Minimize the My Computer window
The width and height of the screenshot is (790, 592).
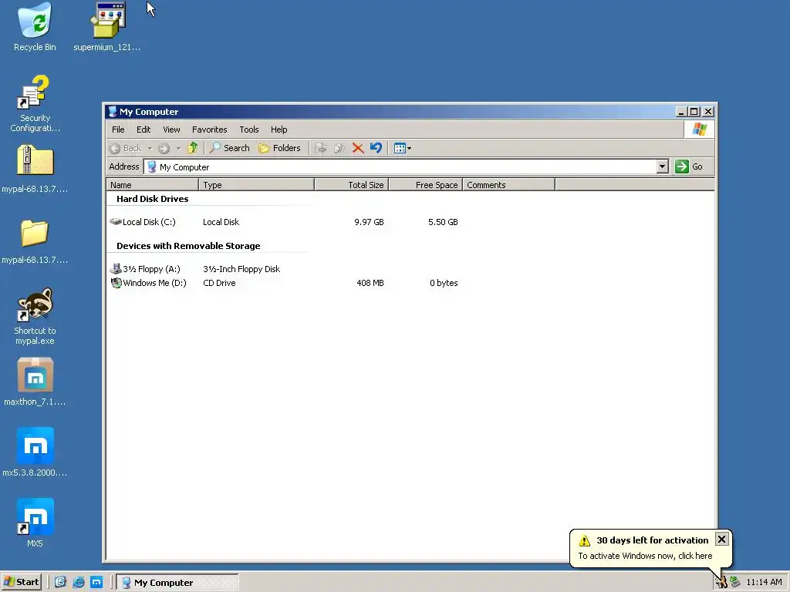[x=682, y=112]
